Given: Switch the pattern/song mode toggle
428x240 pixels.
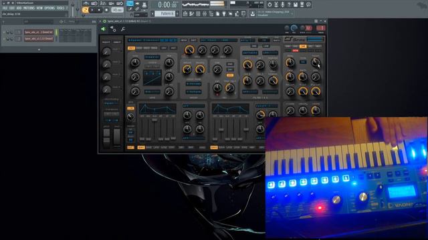Looking at the screenshot, I should 85,10.
